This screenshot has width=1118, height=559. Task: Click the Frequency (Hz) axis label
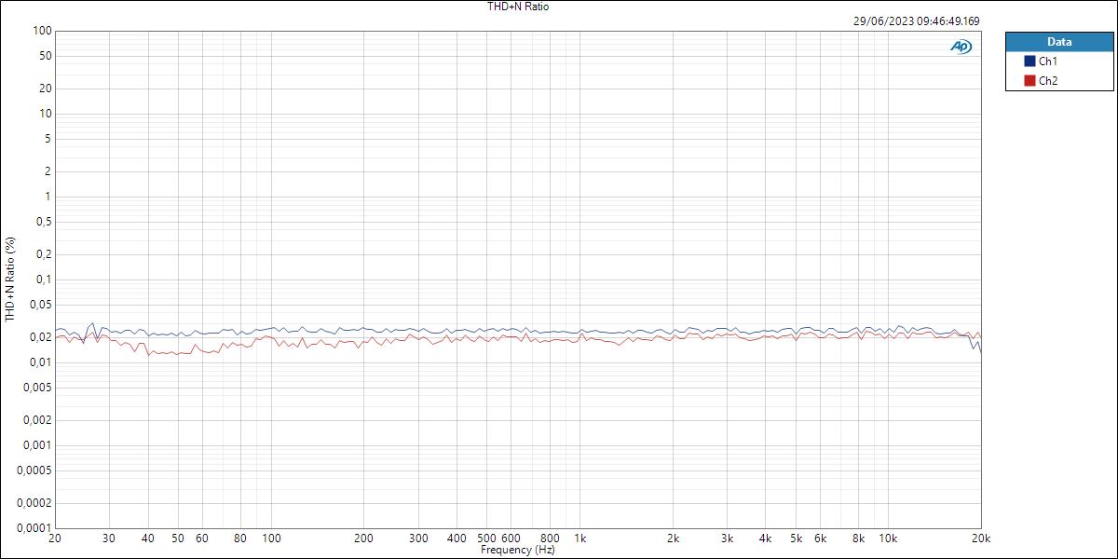pyautogui.click(x=521, y=550)
